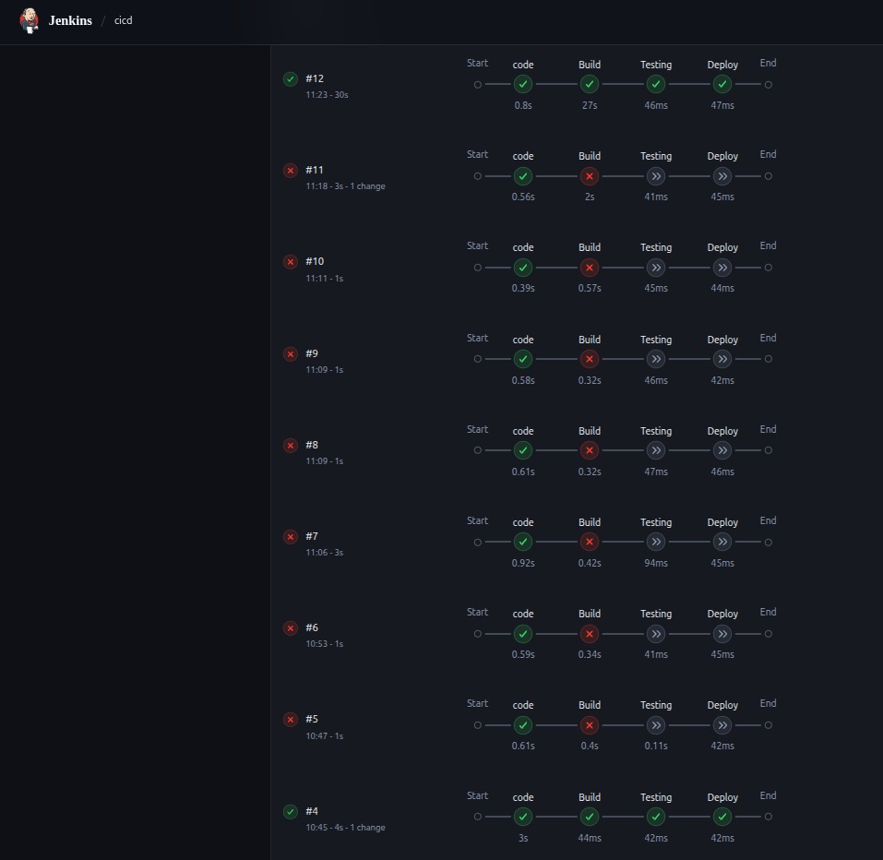Viewport: 883px width, 860px height.
Task: Select the skipped Testing stage of #11
Action: coord(656,176)
